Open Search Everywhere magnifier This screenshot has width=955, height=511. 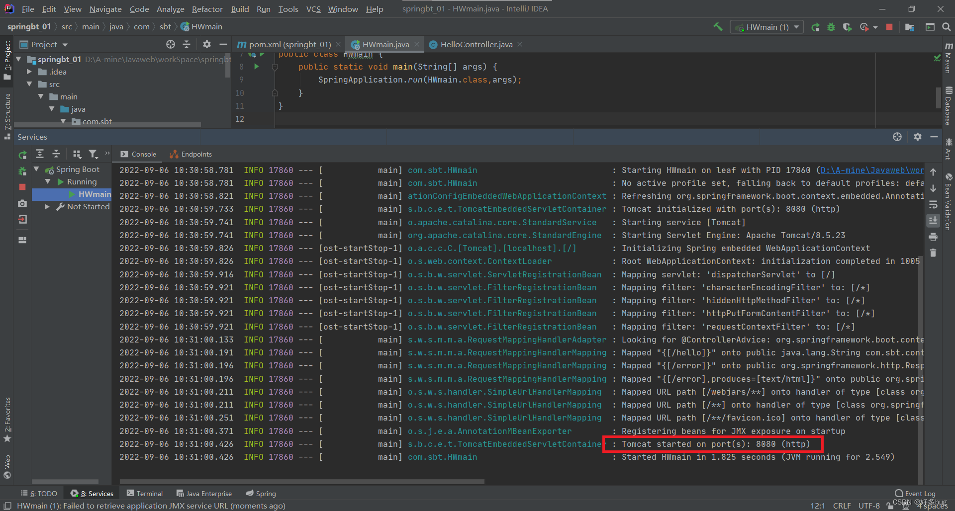(946, 27)
